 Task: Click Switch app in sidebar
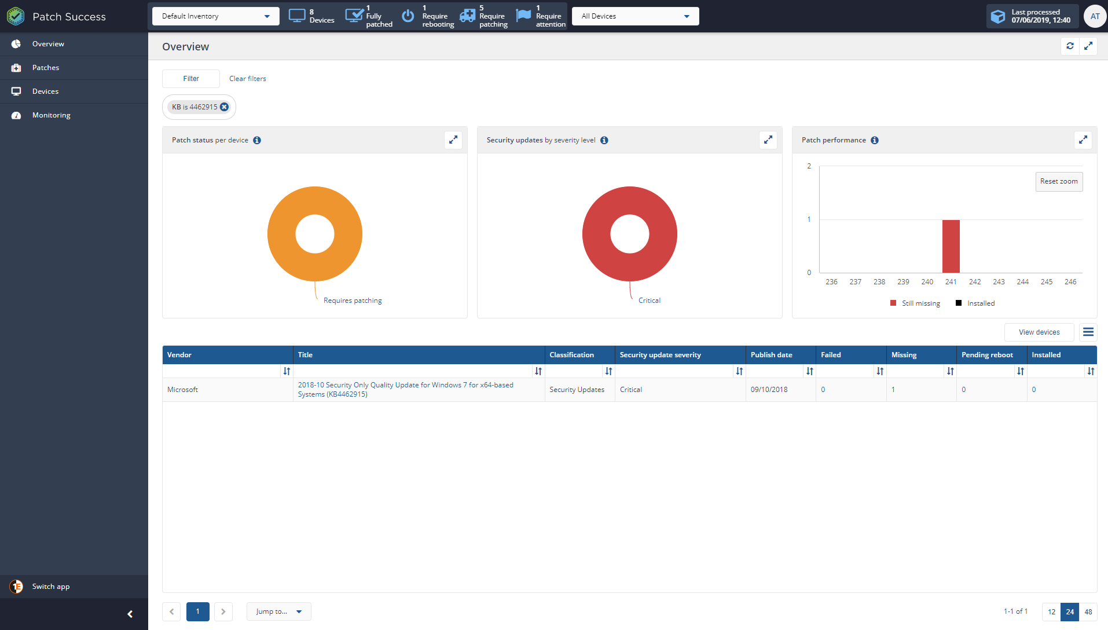pyautogui.click(x=74, y=587)
